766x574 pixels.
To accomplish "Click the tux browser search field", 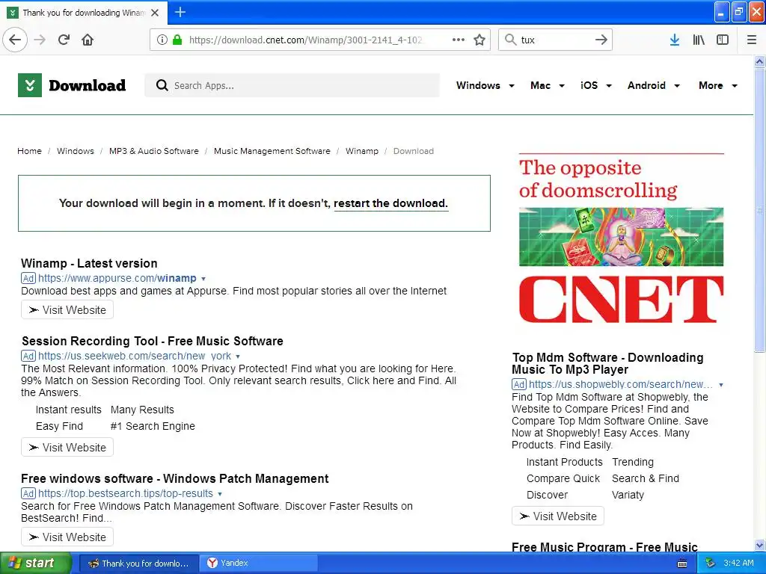I will (555, 40).
